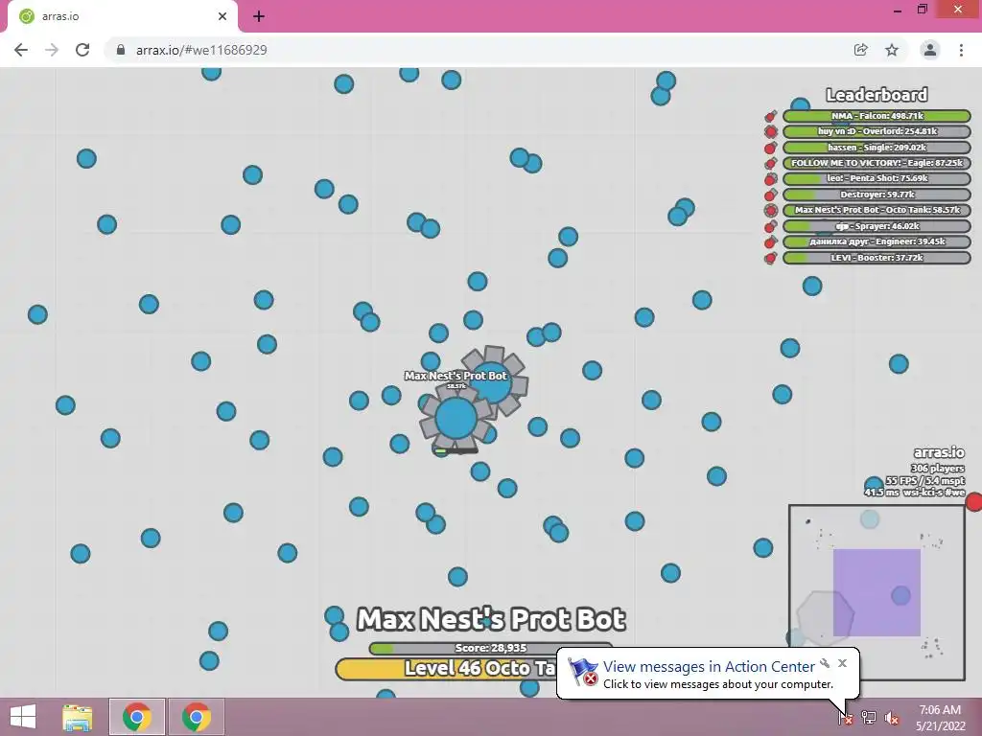Viewport: 982px width, 736px height.
Task: Click the player Octo Tank body
Action: pyautogui.click(x=456, y=418)
